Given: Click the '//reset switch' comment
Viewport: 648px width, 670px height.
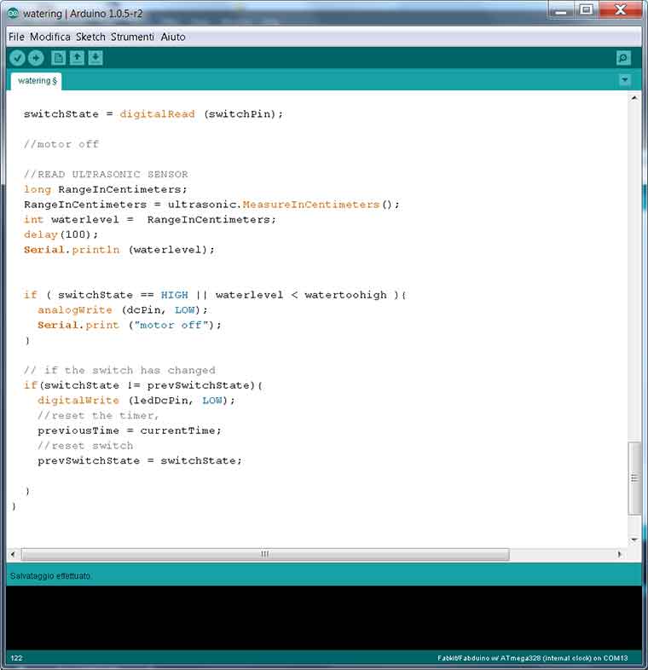Looking at the screenshot, I should (x=85, y=446).
